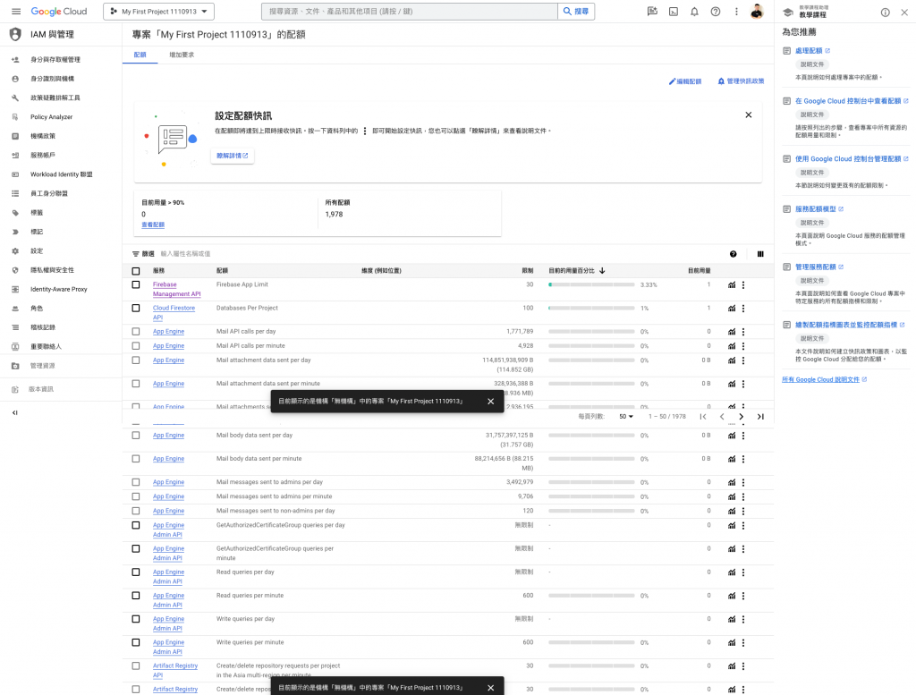Open the main navigation hamburger menu

(16, 11)
